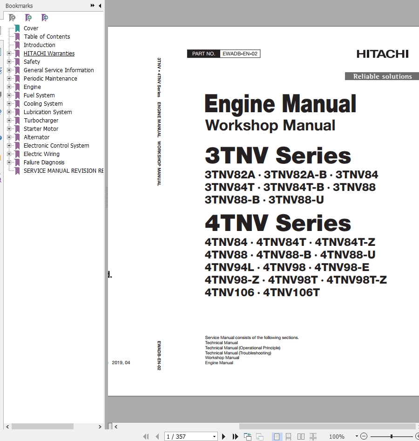This screenshot has width=419, height=441.
Task: Click the zoom slider handle
Action: pos(391,436)
